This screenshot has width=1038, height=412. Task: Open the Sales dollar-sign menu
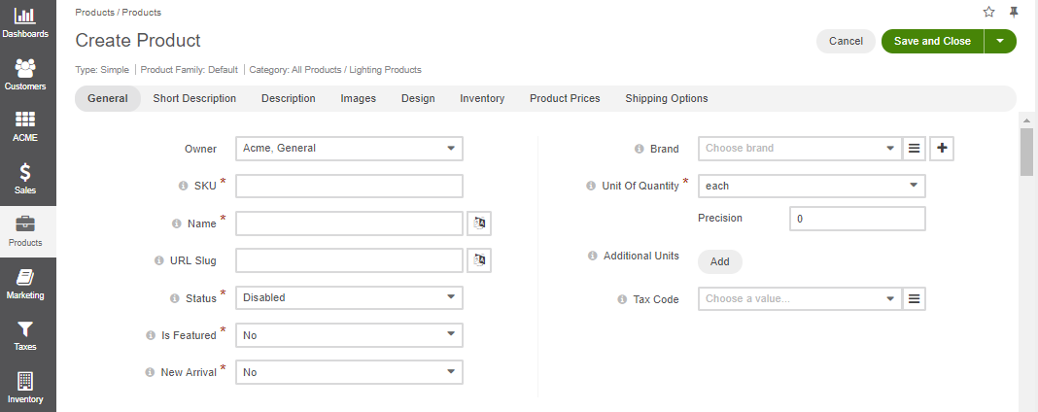25,179
